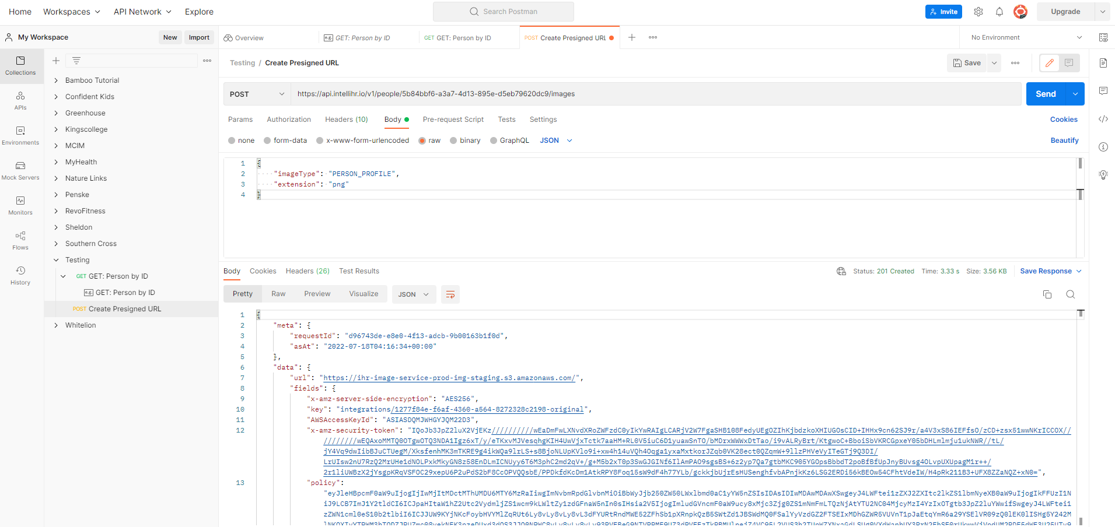Open the code snippet pane

(1103, 119)
